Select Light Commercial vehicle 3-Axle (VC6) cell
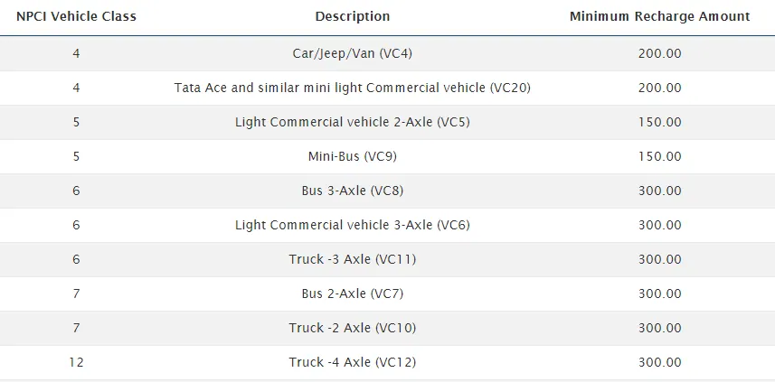The height and width of the screenshot is (382, 775). [x=353, y=225]
